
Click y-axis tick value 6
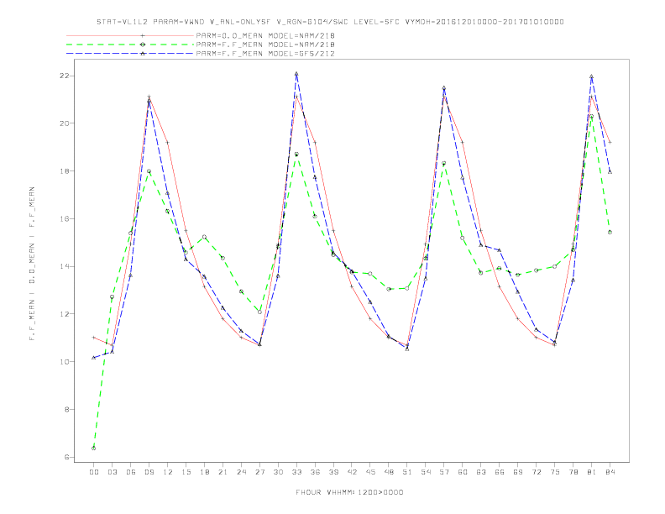point(67,457)
